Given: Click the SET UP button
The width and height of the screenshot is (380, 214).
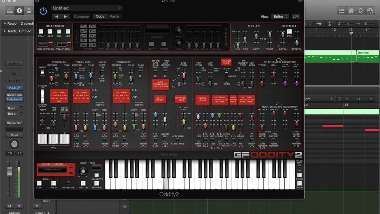Looking at the screenshot, I should [x=83, y=183].
